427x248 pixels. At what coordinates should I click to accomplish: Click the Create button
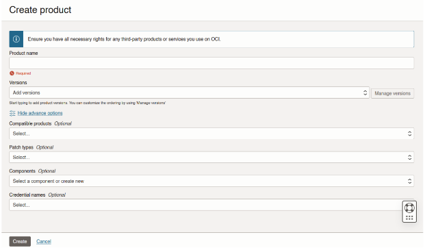[x=20, y=241]
